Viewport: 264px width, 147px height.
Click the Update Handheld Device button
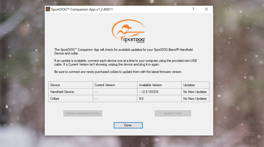coord(83,113)
